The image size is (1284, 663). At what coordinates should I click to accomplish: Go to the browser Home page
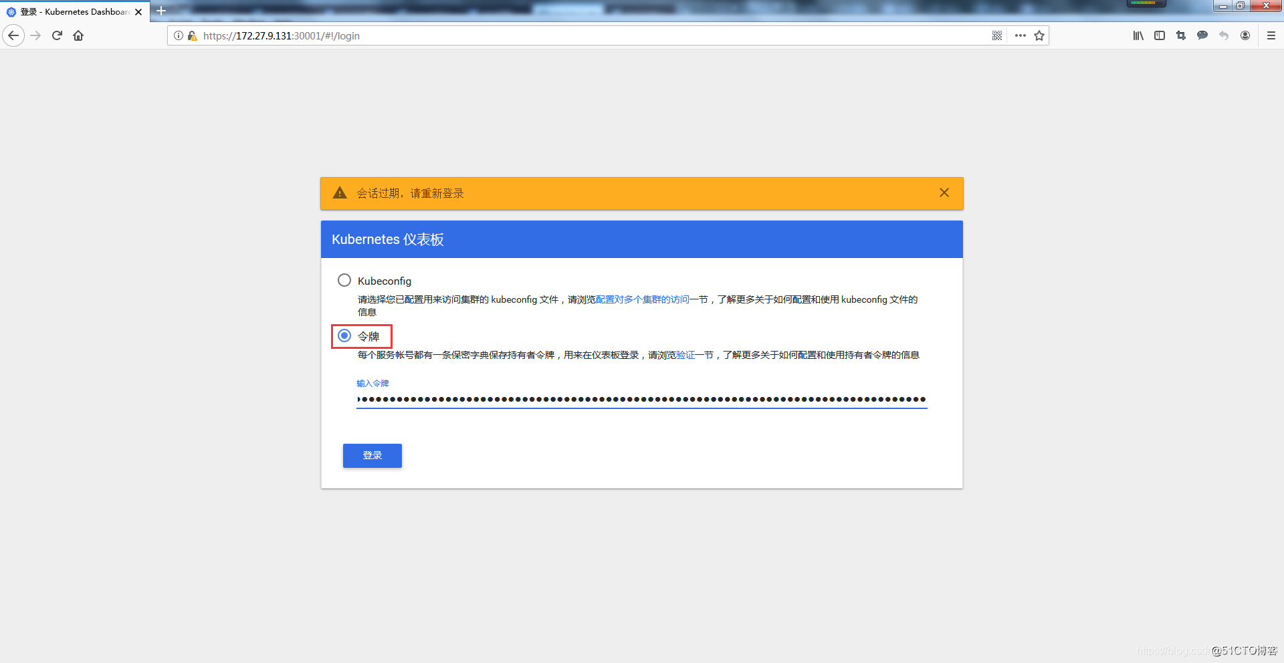78,35
